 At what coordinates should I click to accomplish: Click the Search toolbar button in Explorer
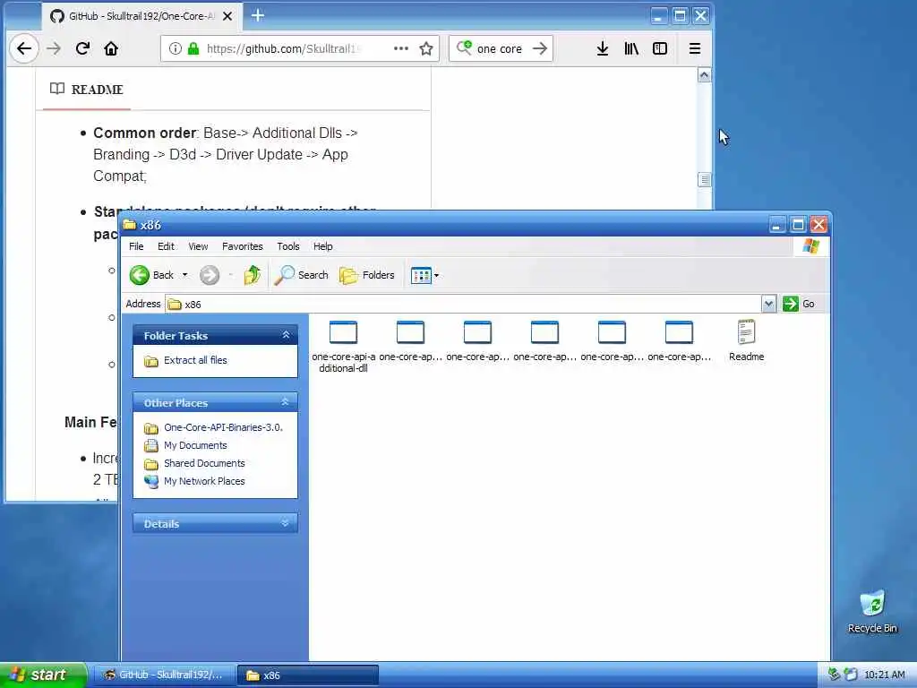click(x=302, y=275)
